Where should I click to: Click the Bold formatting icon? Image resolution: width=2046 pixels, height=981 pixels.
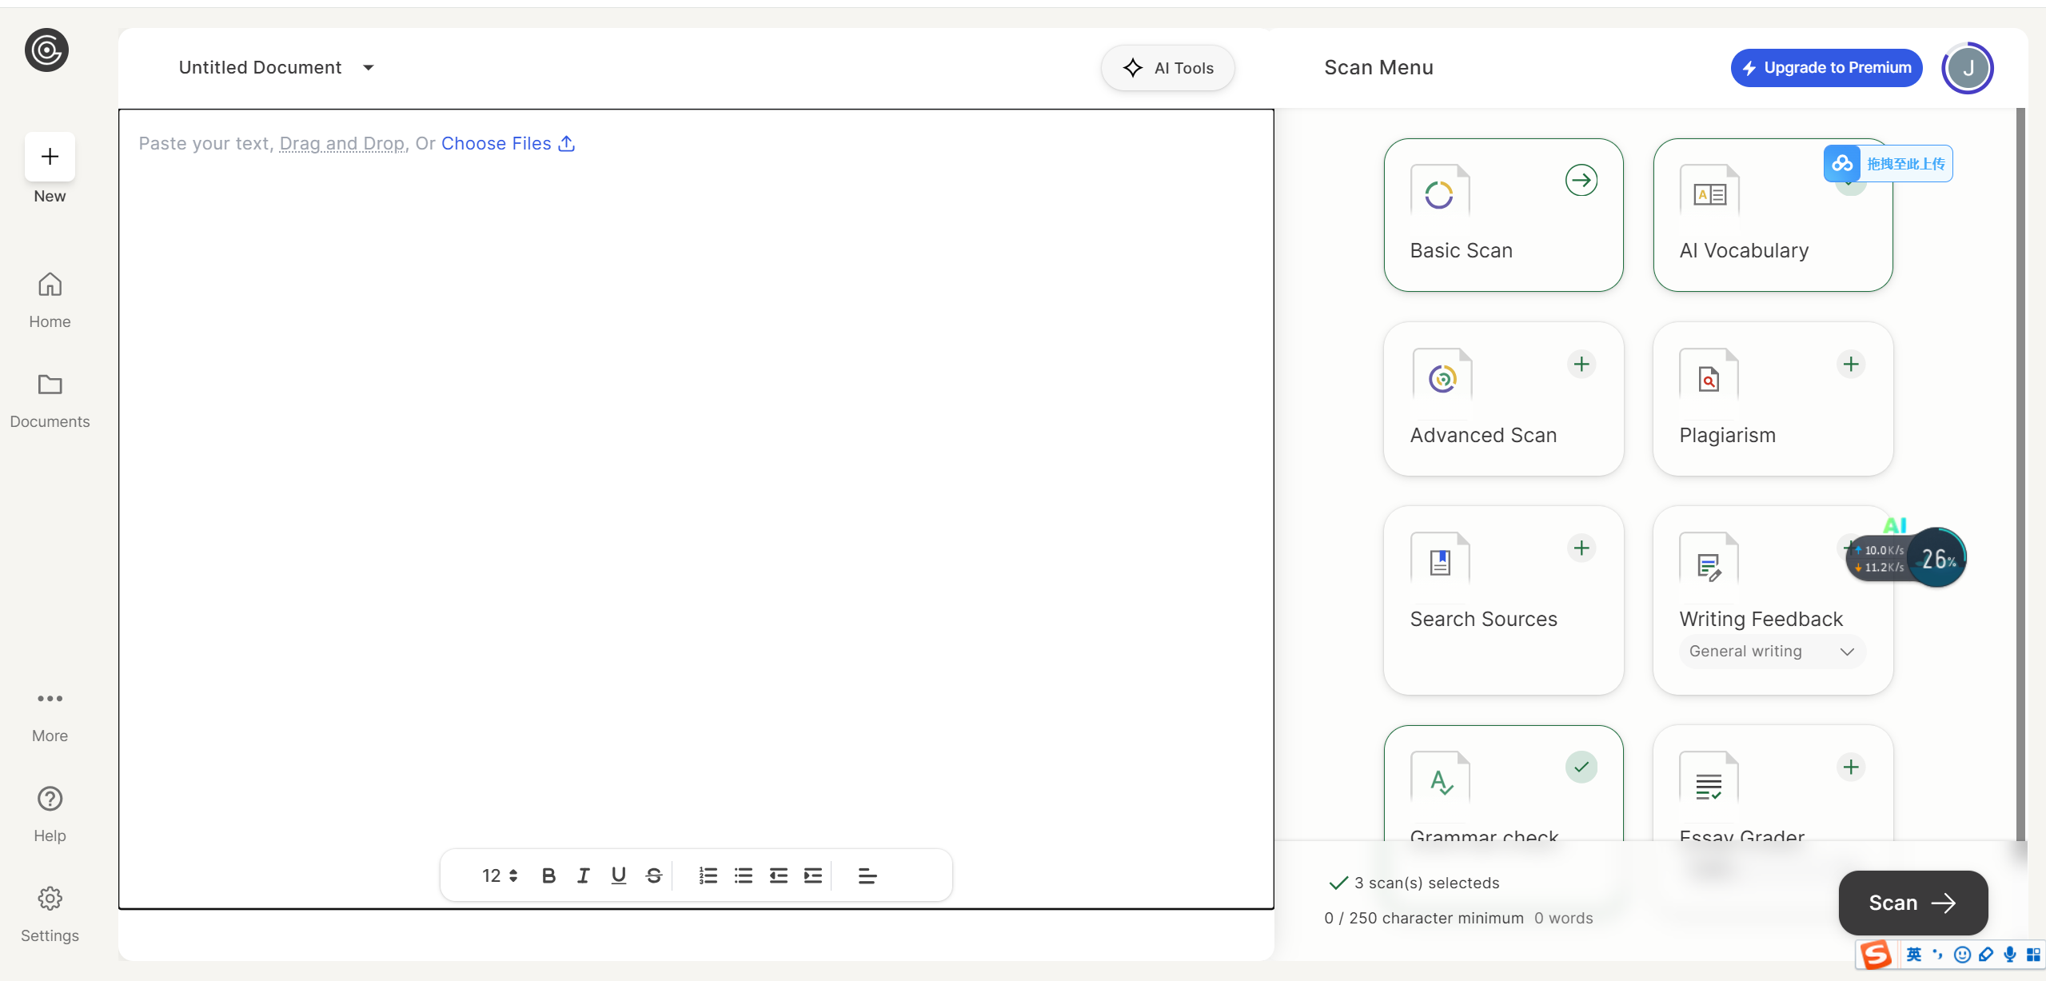point(548,875)
